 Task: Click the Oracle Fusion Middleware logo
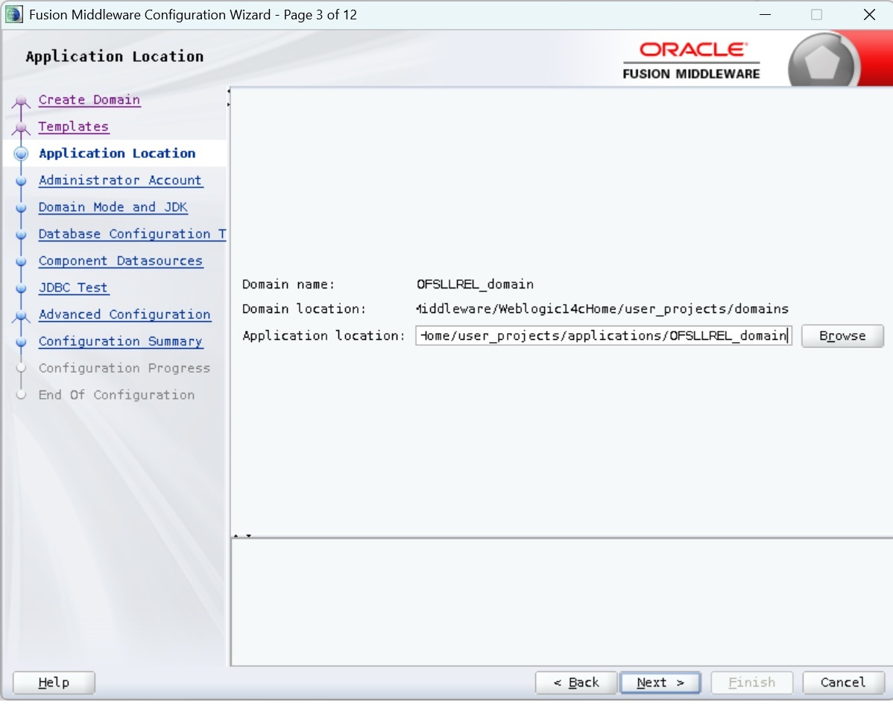point(692,60)
